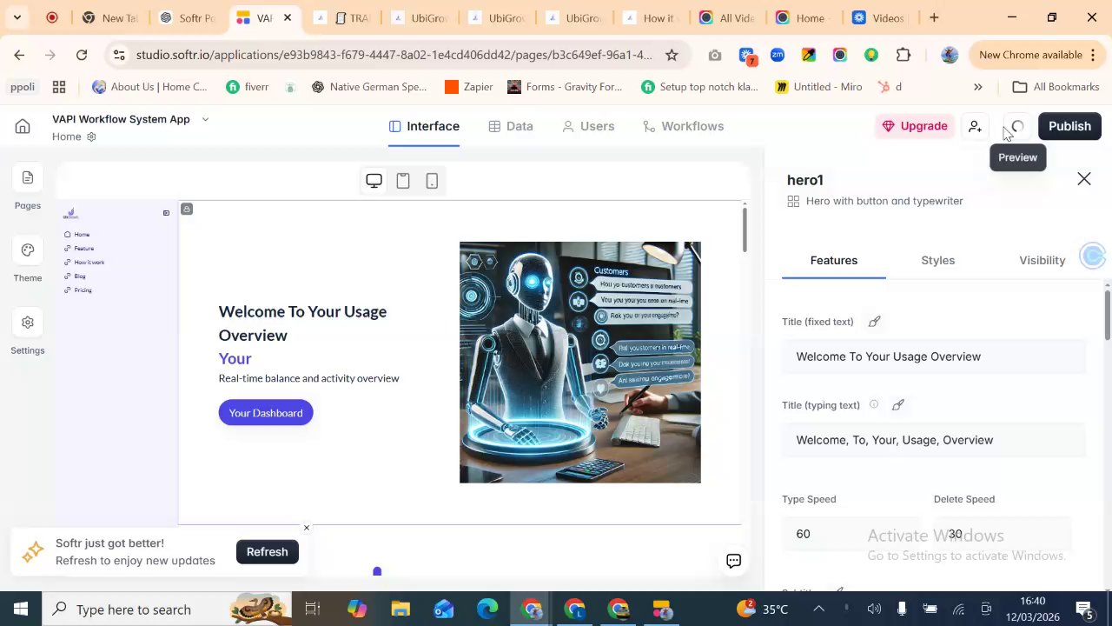Open the Pages panel

click(27, 178)
